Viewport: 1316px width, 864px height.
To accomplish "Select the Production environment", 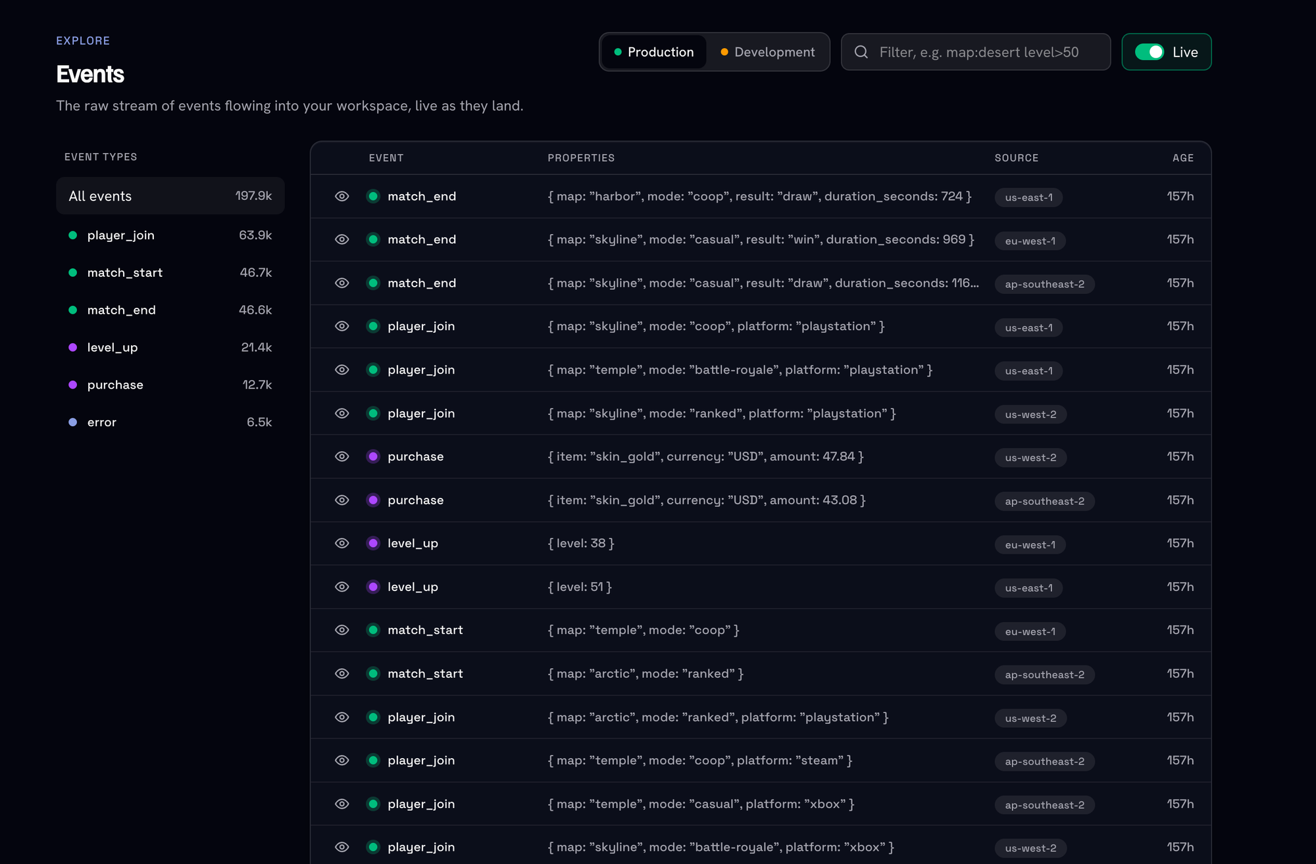I will pyautogui.click(x=654, y=52).
